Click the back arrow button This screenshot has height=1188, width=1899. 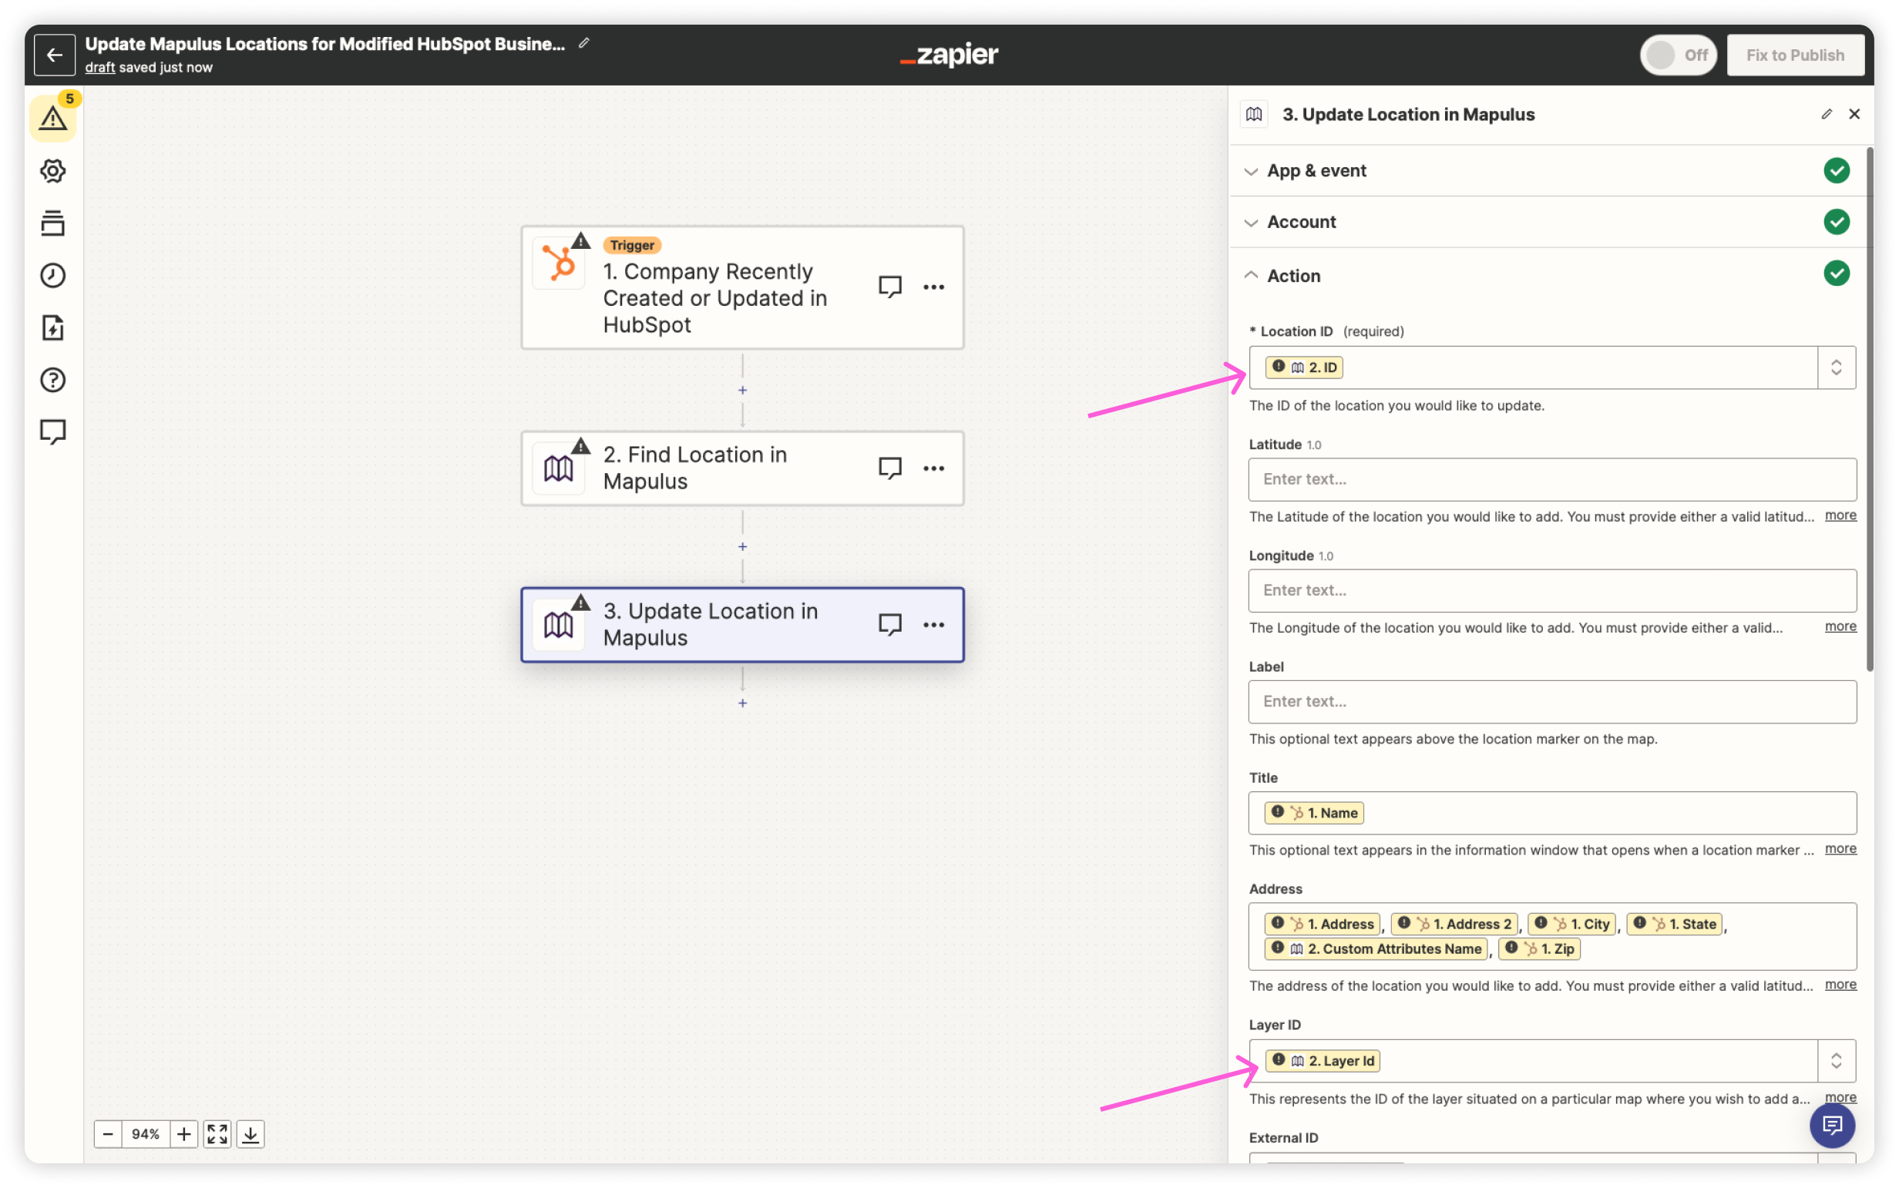click(x=54, y=54)
